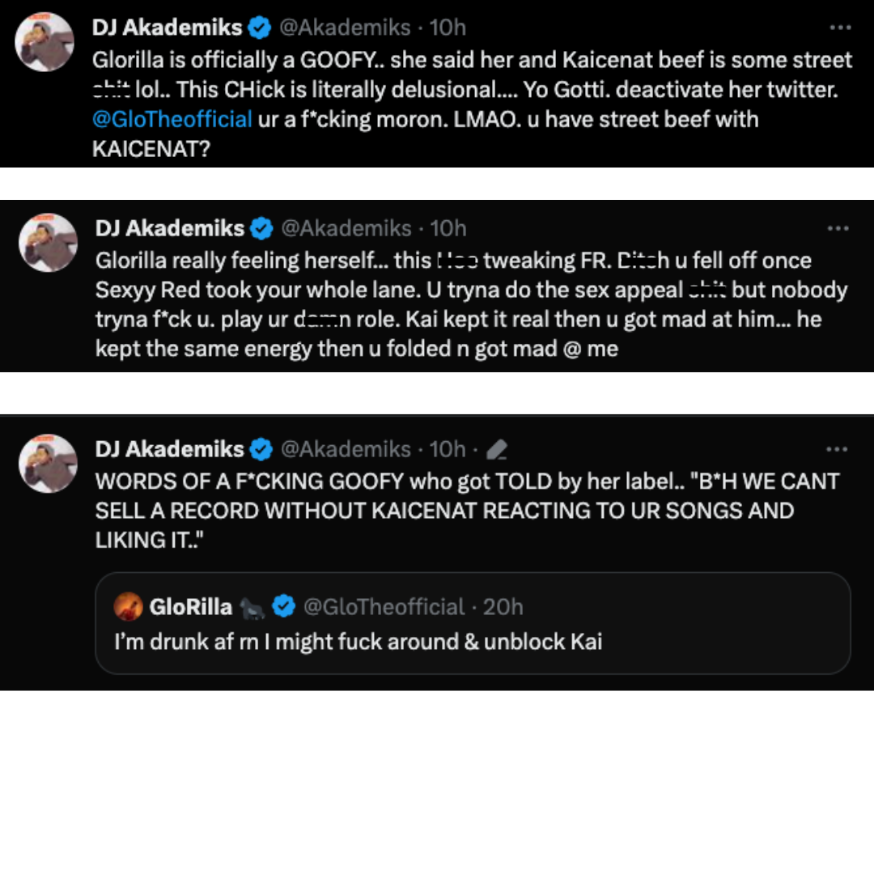The image size is (874, 874).
Task: Click the GloRilla display name in the quote
Action: pos(191,606)
